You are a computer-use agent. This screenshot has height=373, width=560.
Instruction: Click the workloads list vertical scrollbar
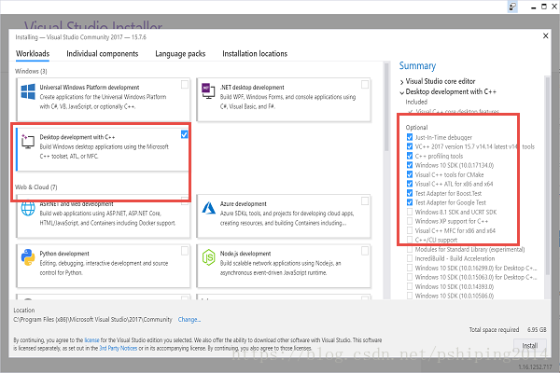point(386,107)
